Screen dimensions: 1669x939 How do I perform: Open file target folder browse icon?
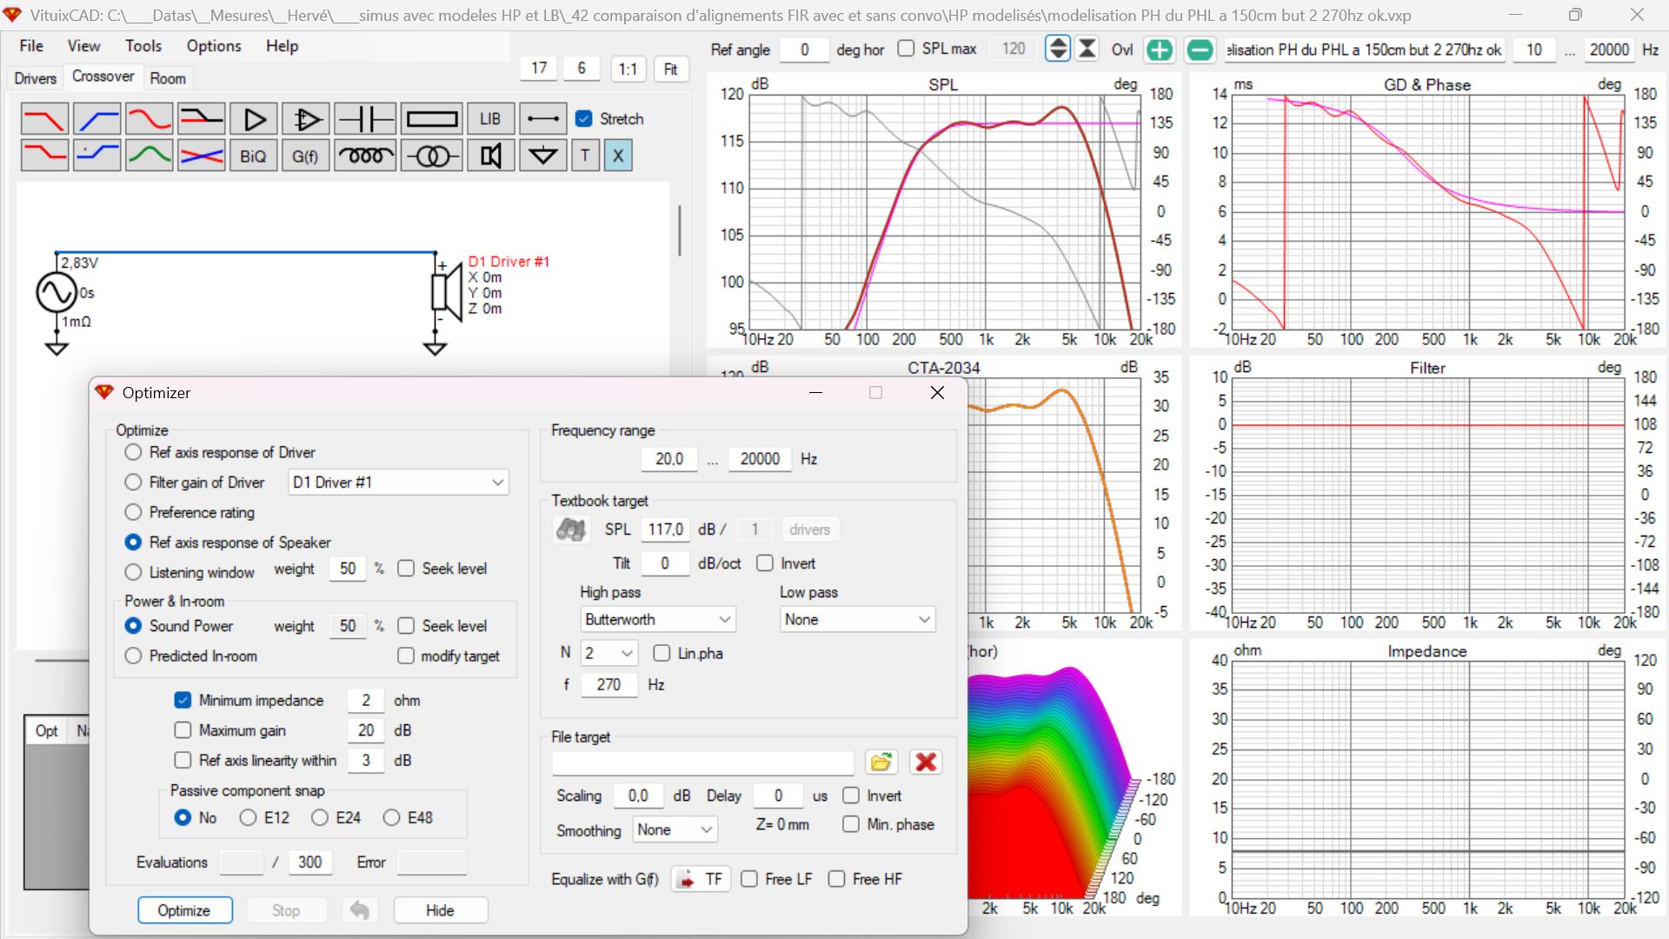881,763
